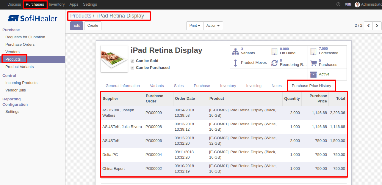Click the Delta PC supplier cell
Screen dimensions: 382x185
122,155
